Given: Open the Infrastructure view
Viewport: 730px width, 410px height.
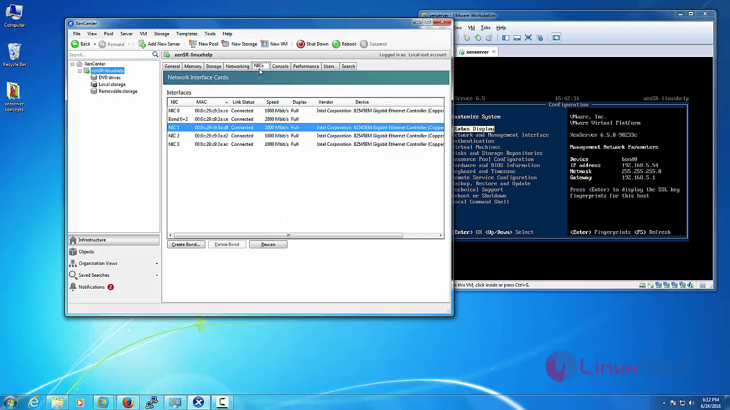Looking at the screenshot, I should click(113, 240).
